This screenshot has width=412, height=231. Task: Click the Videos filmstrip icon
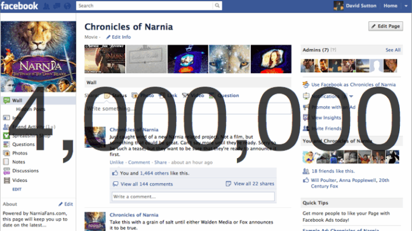6,180
